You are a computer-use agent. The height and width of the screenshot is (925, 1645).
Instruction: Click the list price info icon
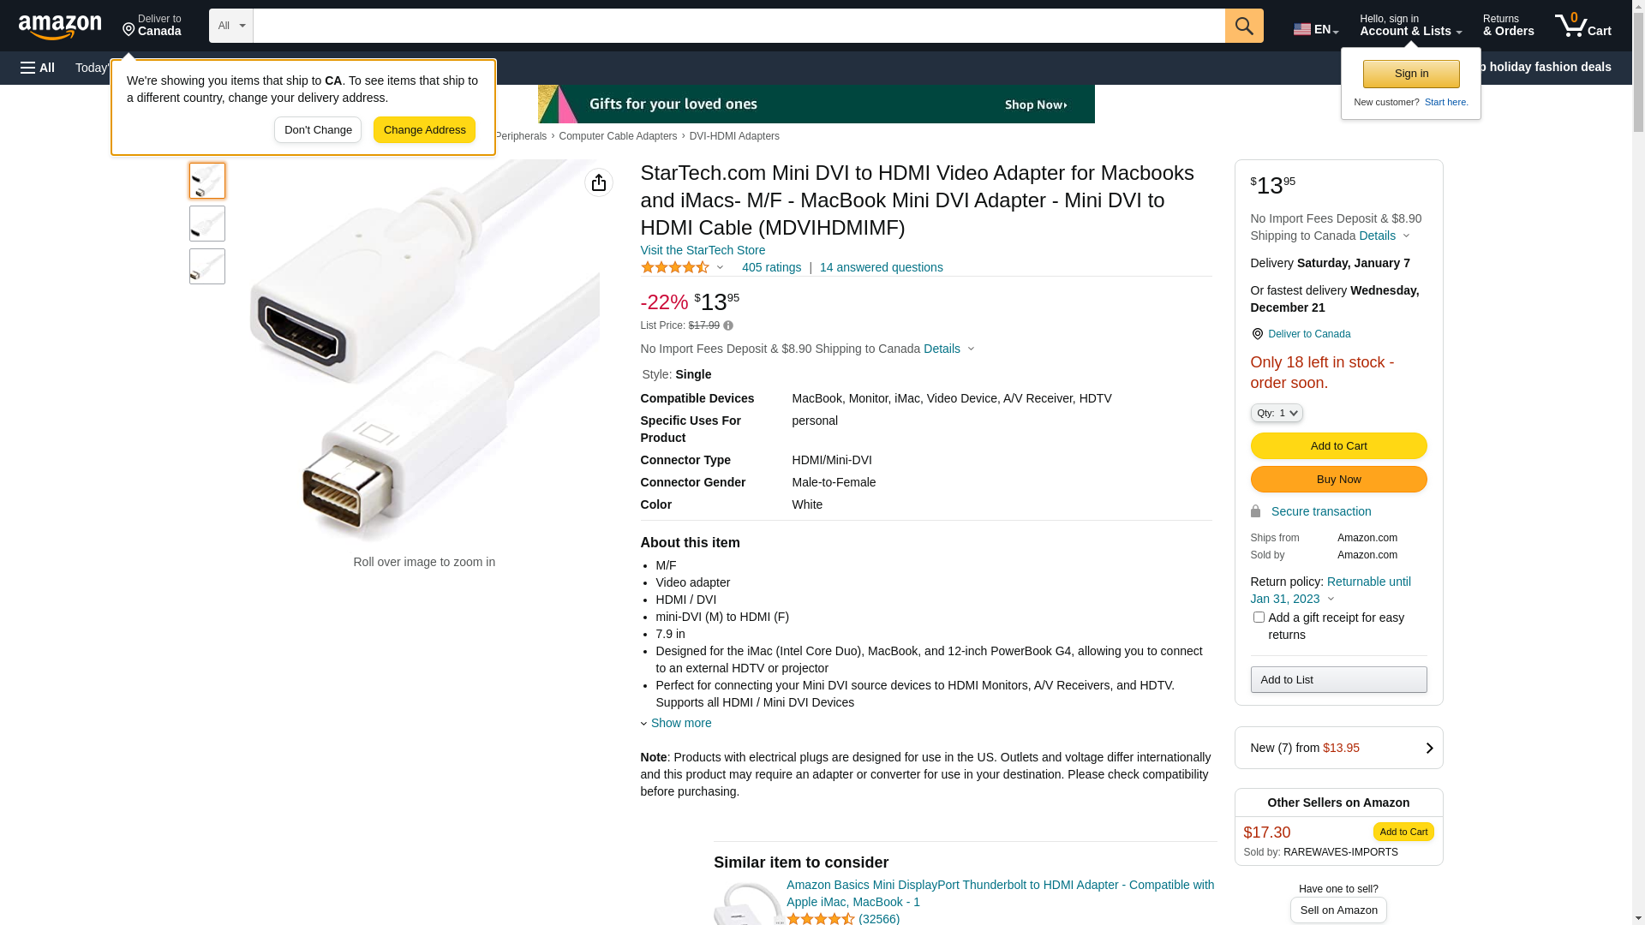click(728, 325)
